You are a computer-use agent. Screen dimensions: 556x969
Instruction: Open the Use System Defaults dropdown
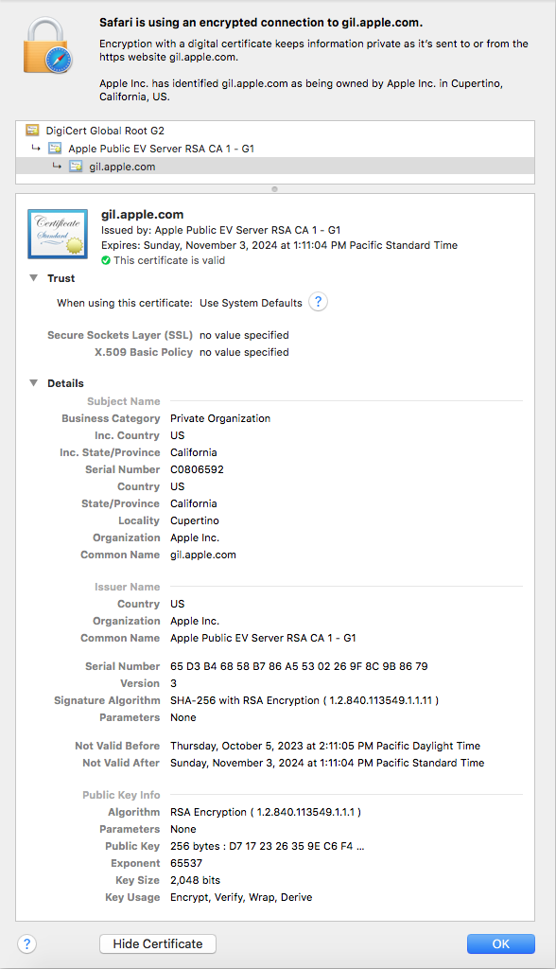click(251, 303)
